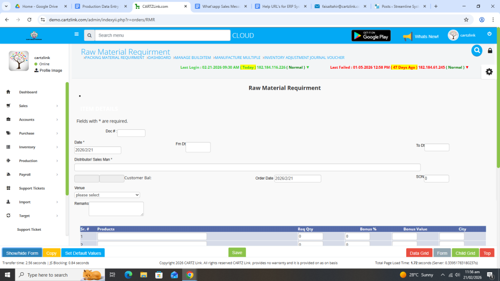Click the round blue search button

click(477, 51)
